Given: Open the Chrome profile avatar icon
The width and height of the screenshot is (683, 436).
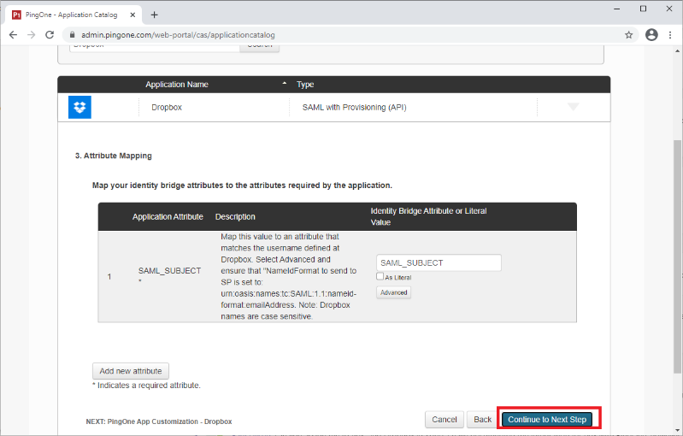Looking at the screenshot, I should (x=652, y=35).
